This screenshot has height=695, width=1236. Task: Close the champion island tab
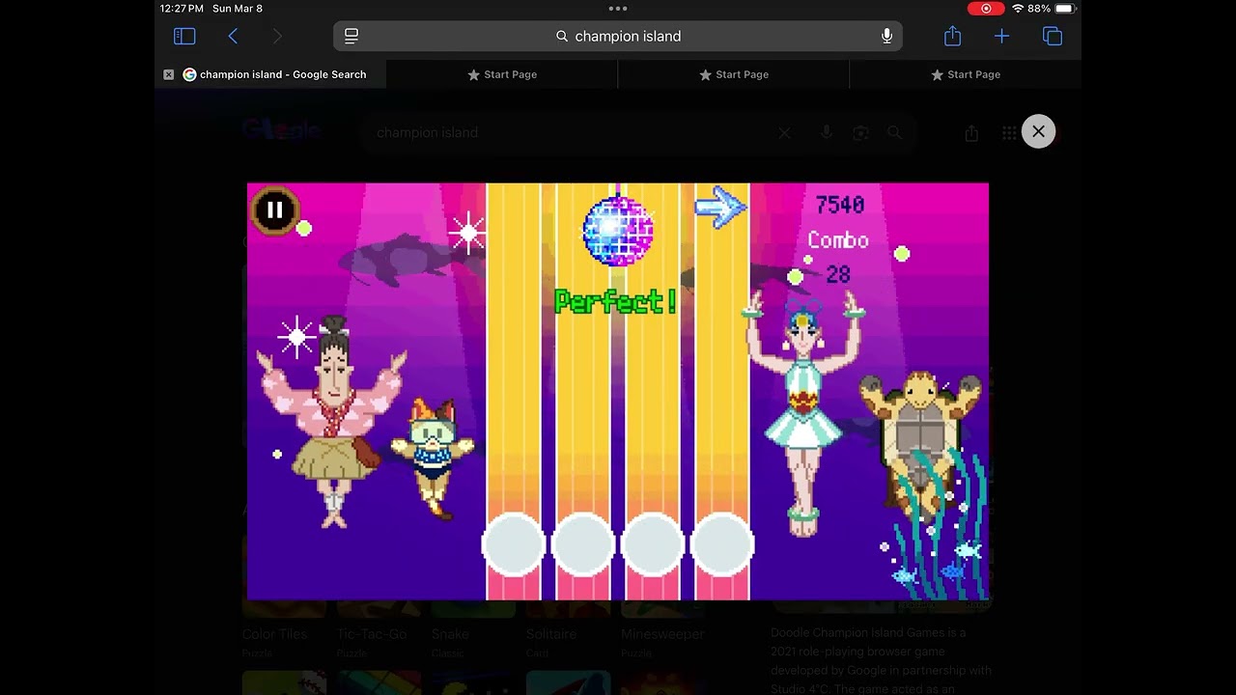[x=169, y=74]
